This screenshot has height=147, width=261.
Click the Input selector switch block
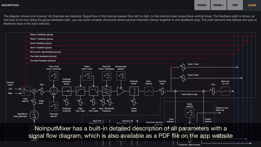pyautogui.click(x=25, y=91)
